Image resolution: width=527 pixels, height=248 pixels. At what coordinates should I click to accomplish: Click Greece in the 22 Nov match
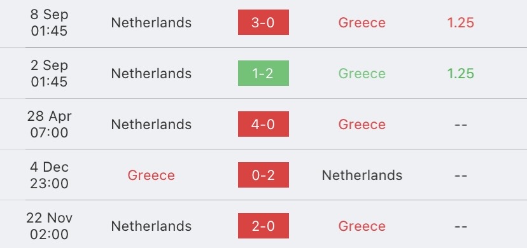coord(362,226)
